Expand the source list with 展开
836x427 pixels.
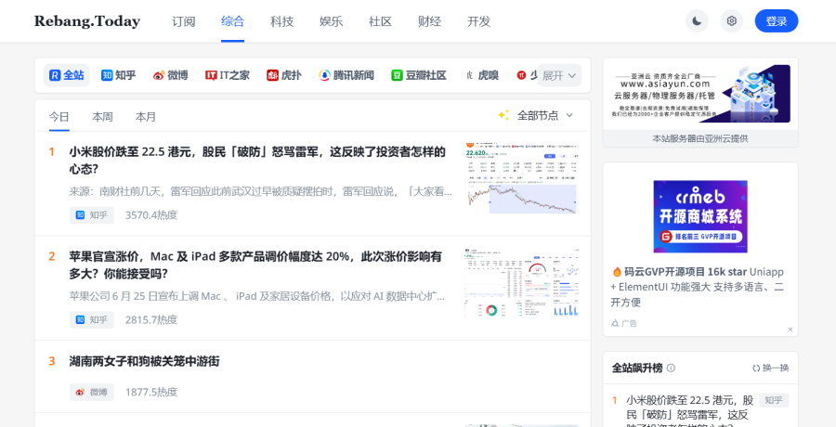click(559, 75)
